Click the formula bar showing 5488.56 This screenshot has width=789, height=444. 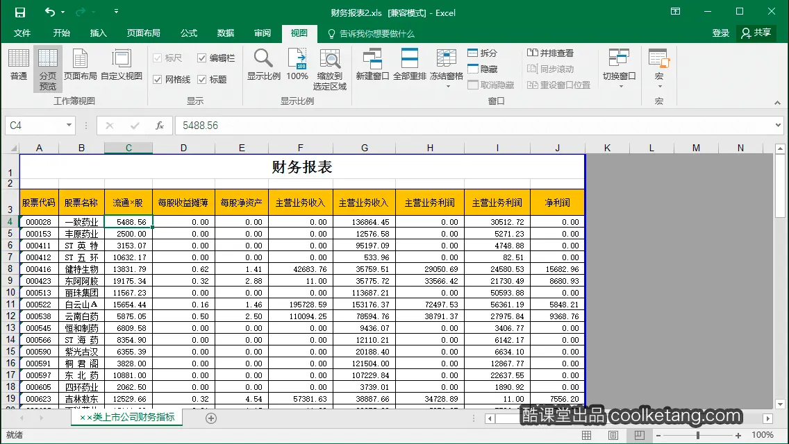click(473, 125)
